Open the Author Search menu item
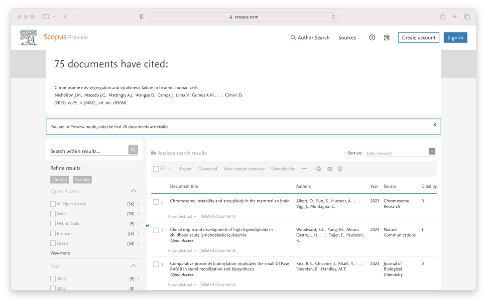Viewport: 487px width, 304px height. pyautogui.click(x=314, y=37)
